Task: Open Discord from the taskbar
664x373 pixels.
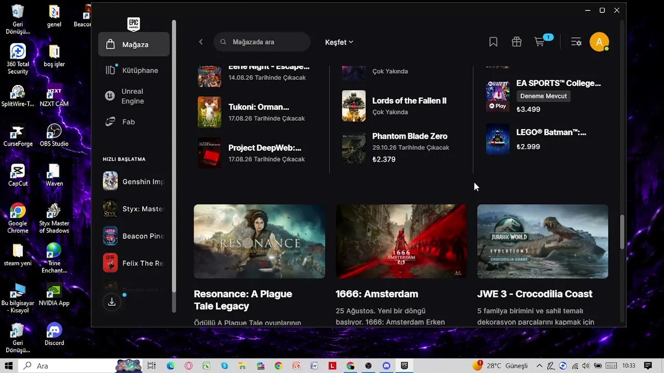Action: [386, 366]
